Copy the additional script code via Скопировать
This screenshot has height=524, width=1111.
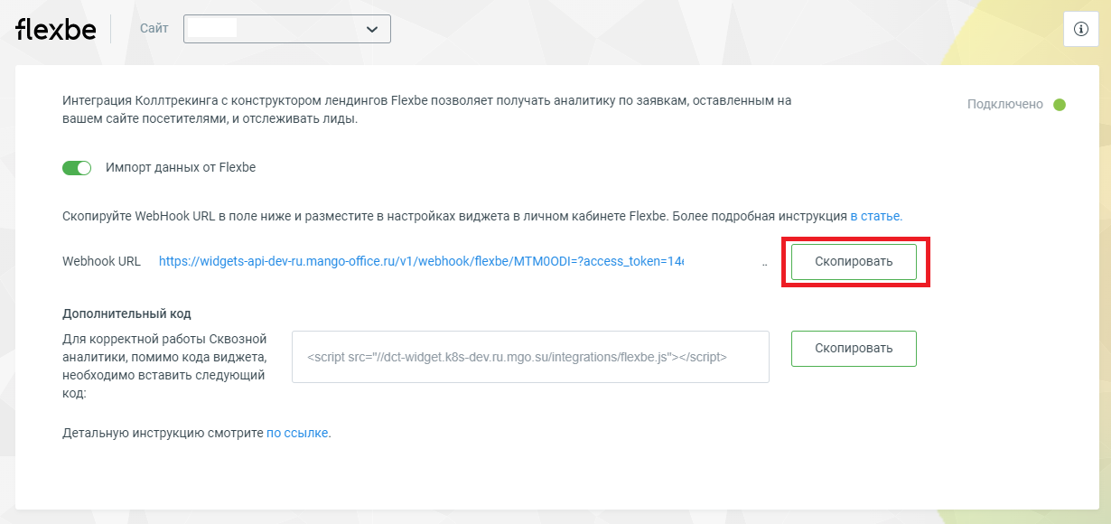click(854, 349)
